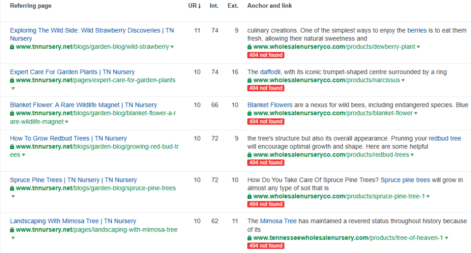This screenshot has height=253, width=471.
Task: Click the 404 not found badge under the narcissus link
Action: click(265, 88)
